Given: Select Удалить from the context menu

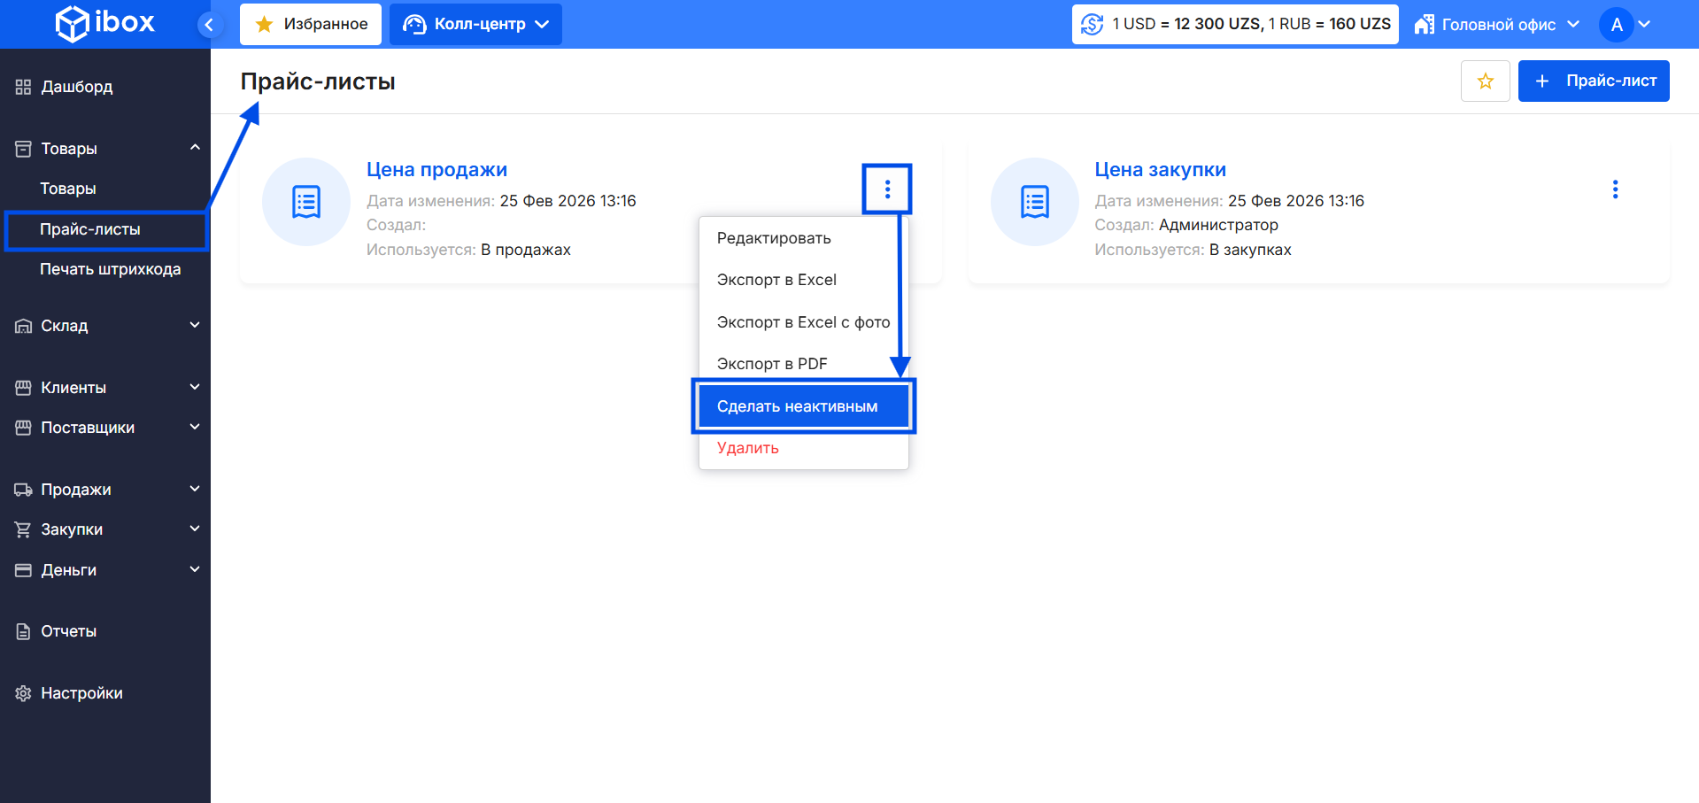Looking at the screenshot, I should pyautogui.click(x=748, y=448).
